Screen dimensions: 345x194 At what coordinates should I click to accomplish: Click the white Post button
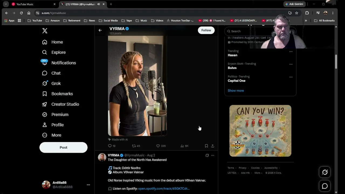click(63, 147)
